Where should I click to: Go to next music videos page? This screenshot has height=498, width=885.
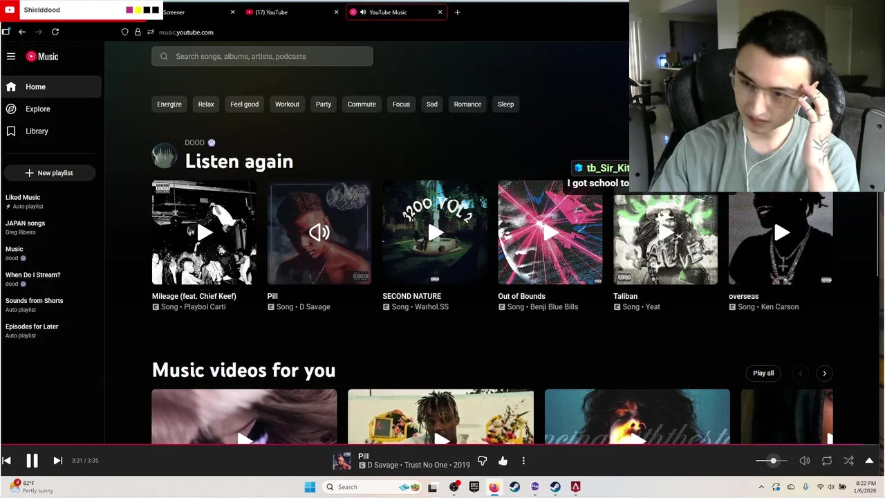click(824, 373)
